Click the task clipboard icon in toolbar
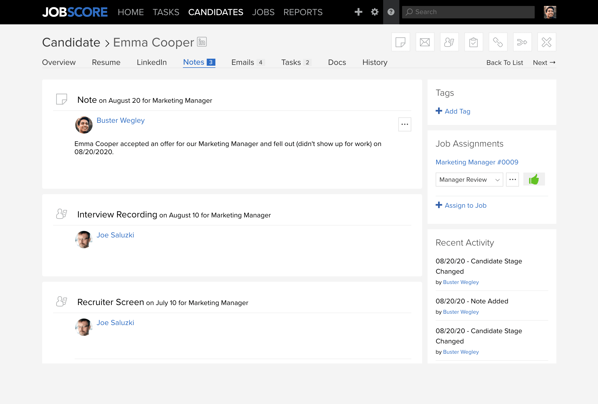The height and width of the screenshot is (404, 598). (x=474, y=42)
